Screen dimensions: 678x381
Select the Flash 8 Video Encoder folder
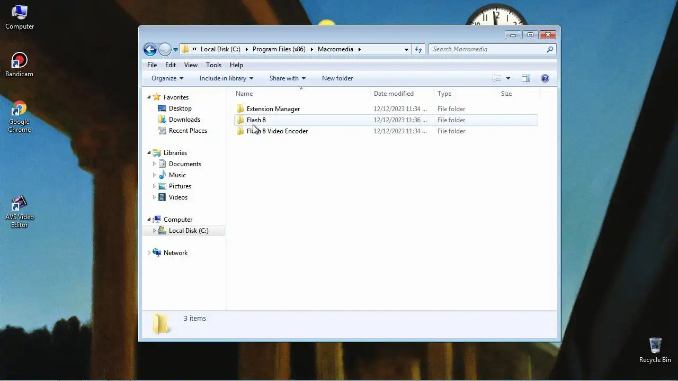[386, 131]
